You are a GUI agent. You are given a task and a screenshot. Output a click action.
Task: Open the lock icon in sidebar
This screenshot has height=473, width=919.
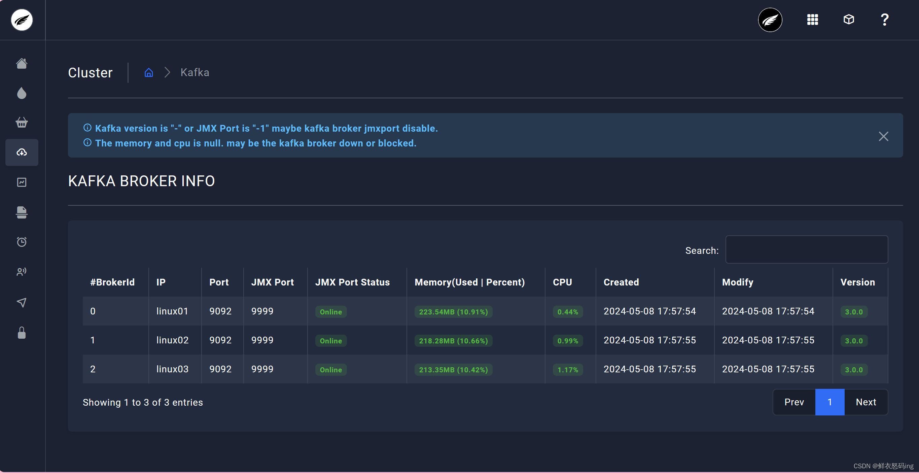click(22, 333)
